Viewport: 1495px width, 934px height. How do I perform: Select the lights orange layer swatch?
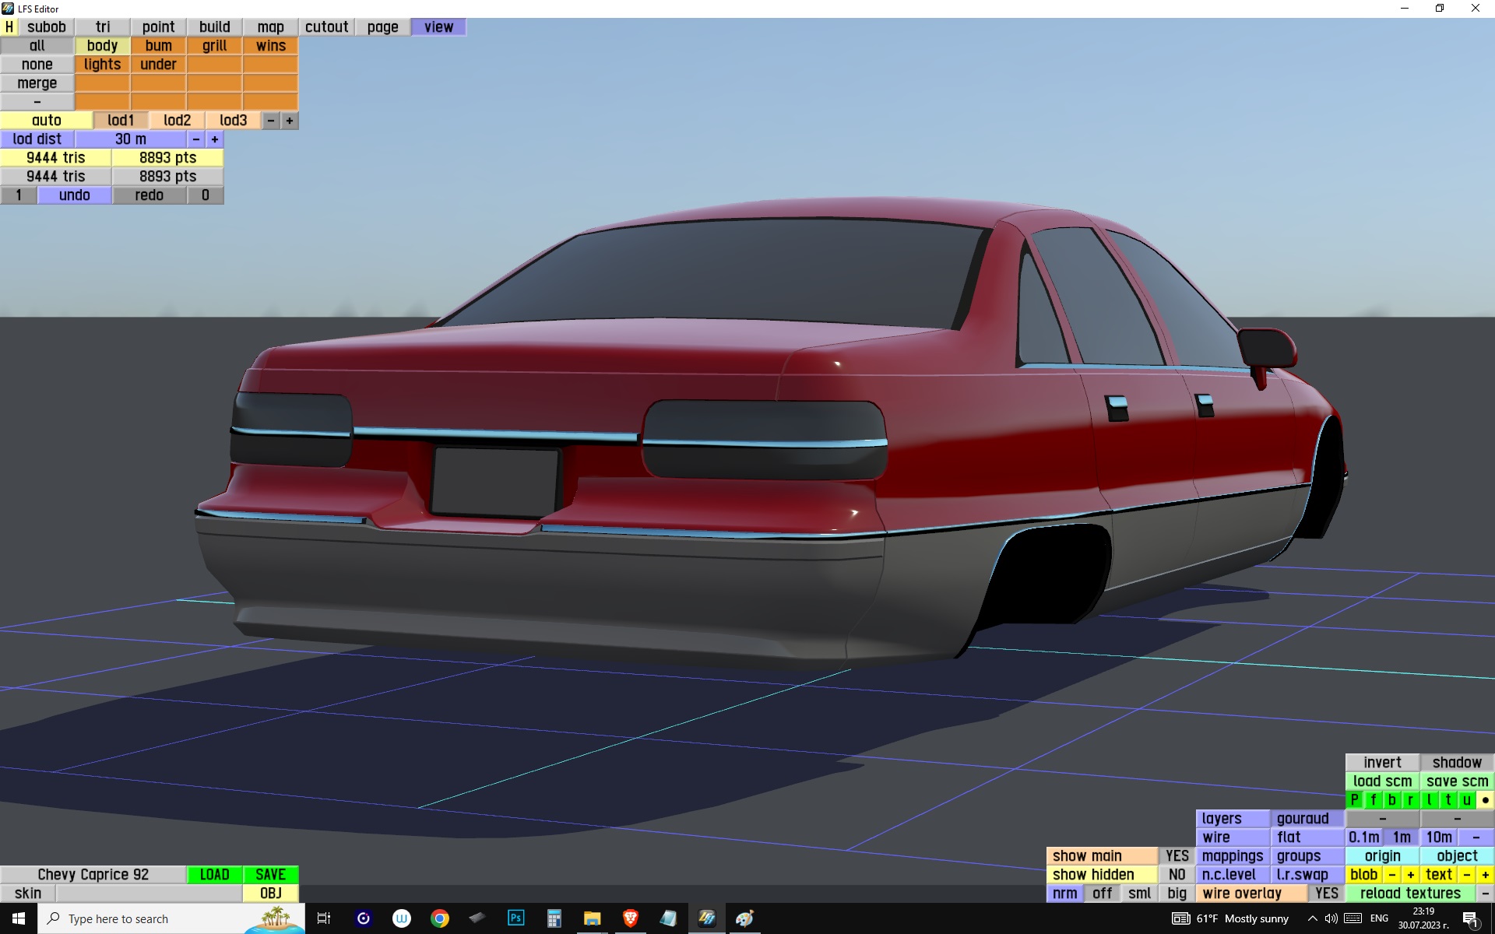[102, 65]
